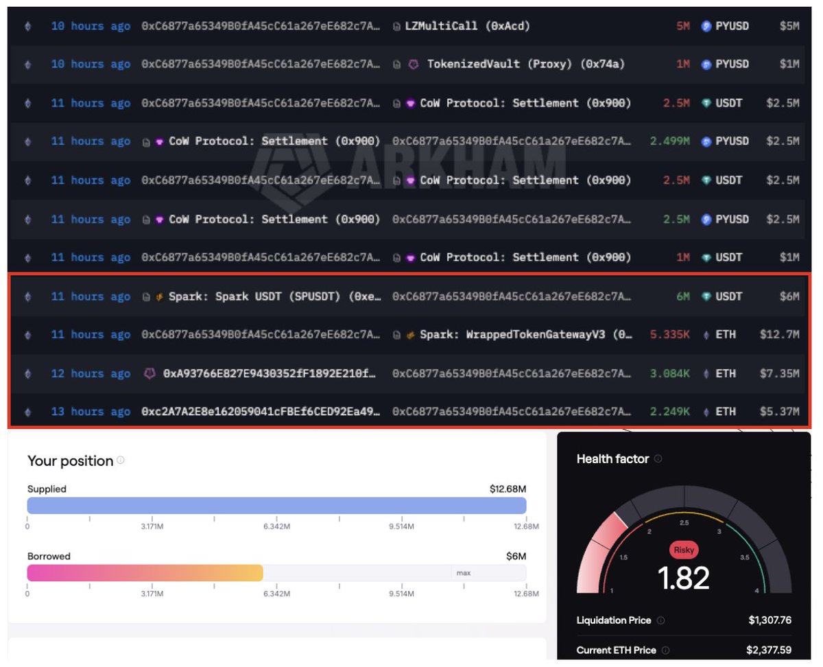This screenshot has height=667, width=823.
Task: Click the ETH token icon in the 2.249K row
Action: 706,412
